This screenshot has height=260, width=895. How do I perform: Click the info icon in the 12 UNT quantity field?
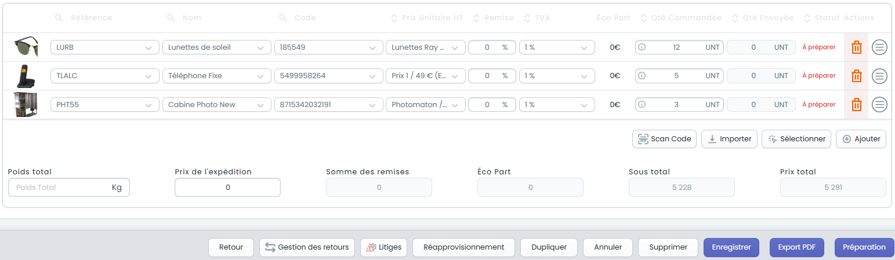[642, 47]
